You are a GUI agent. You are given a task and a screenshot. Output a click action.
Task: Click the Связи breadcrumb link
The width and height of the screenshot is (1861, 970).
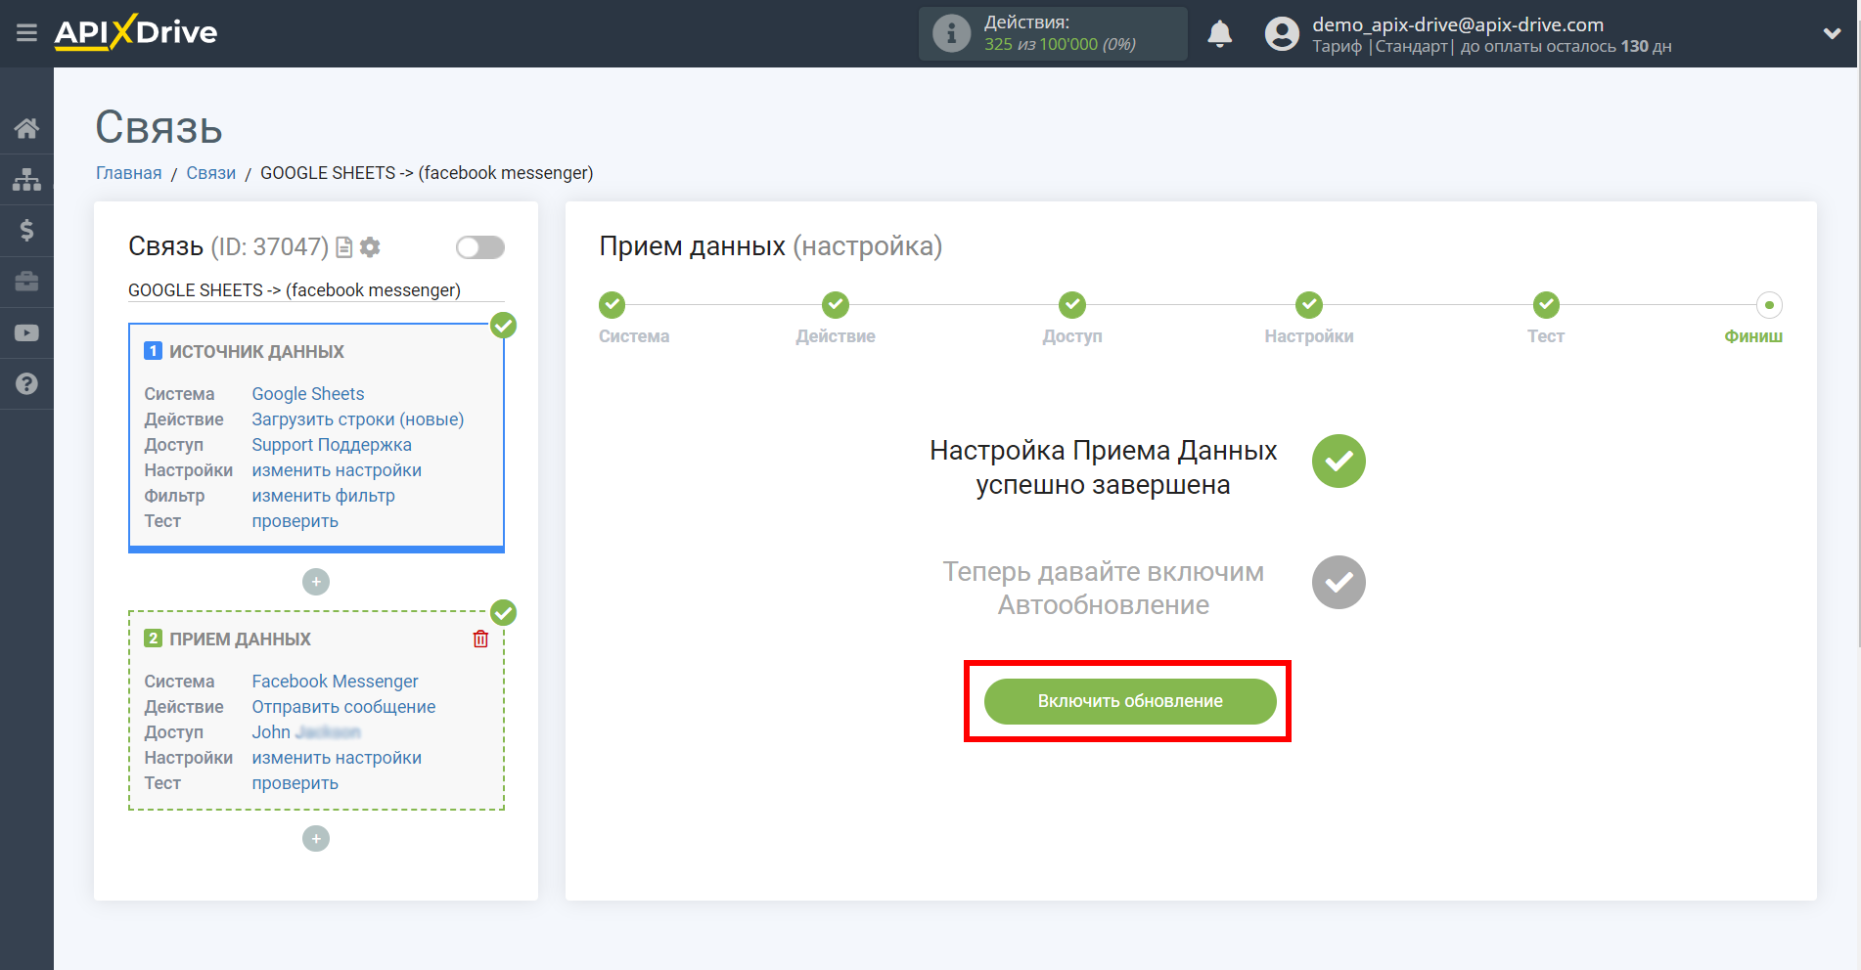click(x=211, y=173)
